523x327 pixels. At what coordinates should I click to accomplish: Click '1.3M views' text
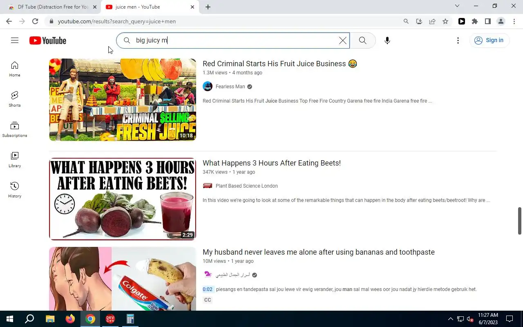click(x=215, y=73)
